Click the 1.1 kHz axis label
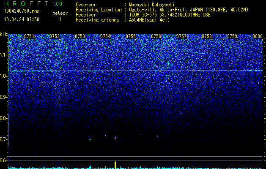 [3, 55]
